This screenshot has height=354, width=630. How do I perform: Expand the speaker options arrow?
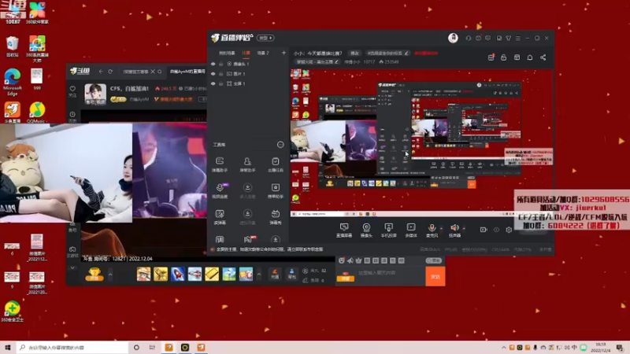464,228
